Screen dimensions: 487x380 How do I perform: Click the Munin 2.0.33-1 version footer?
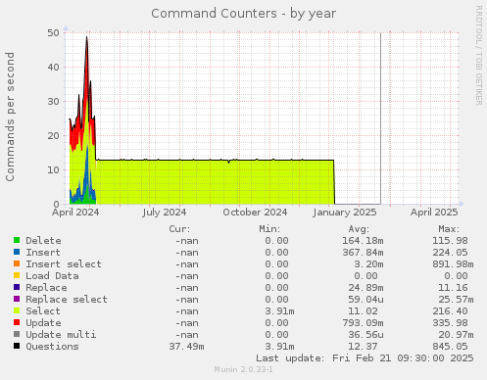[x=243, y=369]
